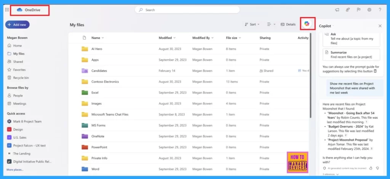Viewport: 390px width, 179px height.
Task: Open the people connections icon in header
Action: click(348, 10)
